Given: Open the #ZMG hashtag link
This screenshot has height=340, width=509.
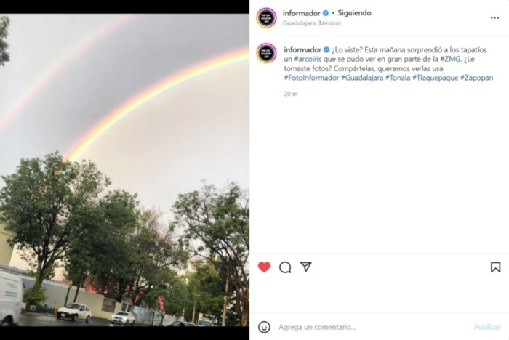Looking at the screenshot, I should tap(450, 60).
